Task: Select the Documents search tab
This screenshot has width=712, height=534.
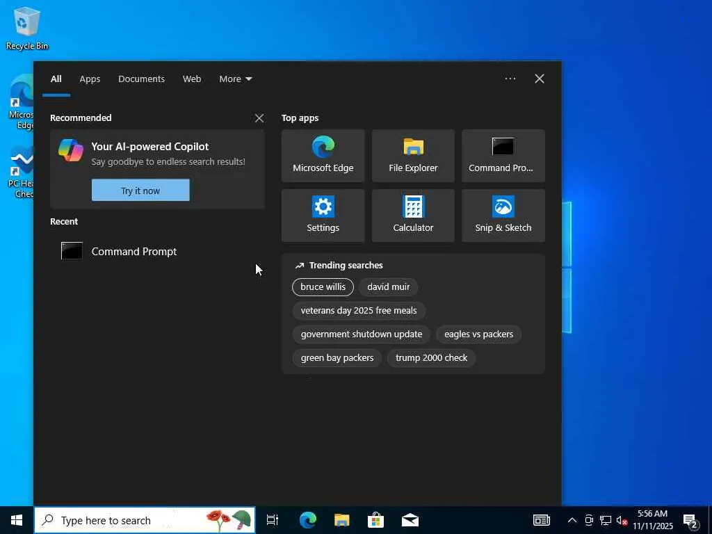Action: (141, 79)
